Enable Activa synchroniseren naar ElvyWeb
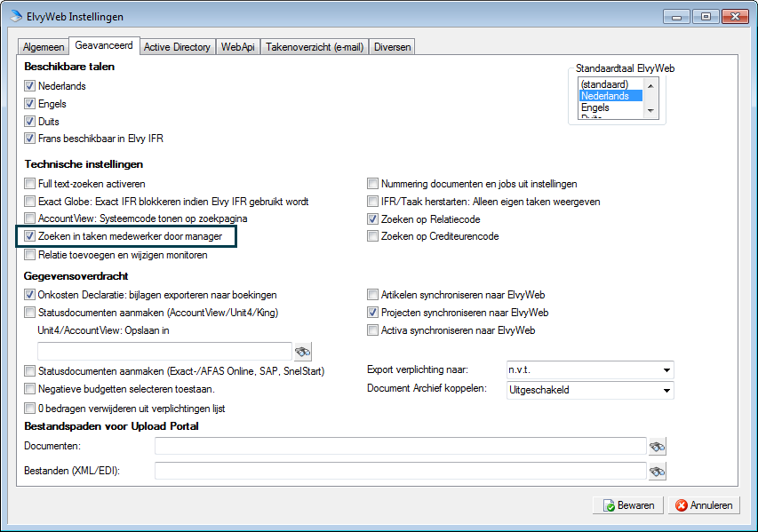 tap(372, 330)
